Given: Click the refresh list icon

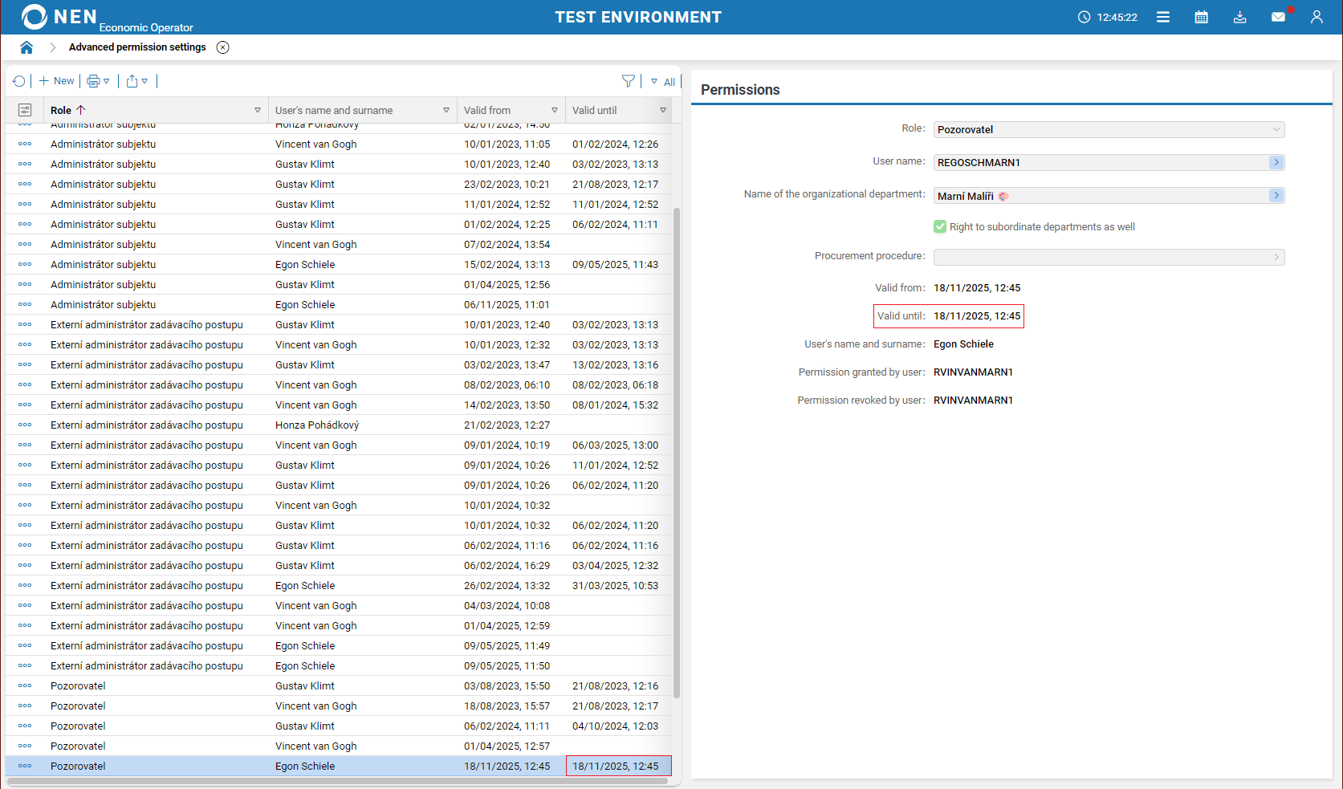Looking at the screenshot, I should pos(19,81).
